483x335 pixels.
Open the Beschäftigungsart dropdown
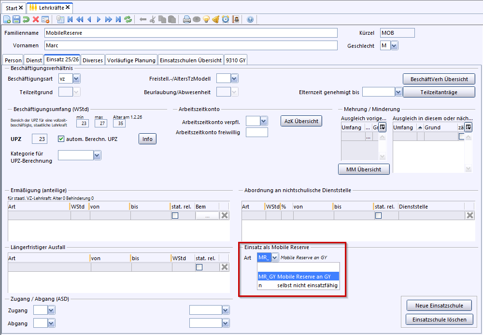tap(76, 79)
